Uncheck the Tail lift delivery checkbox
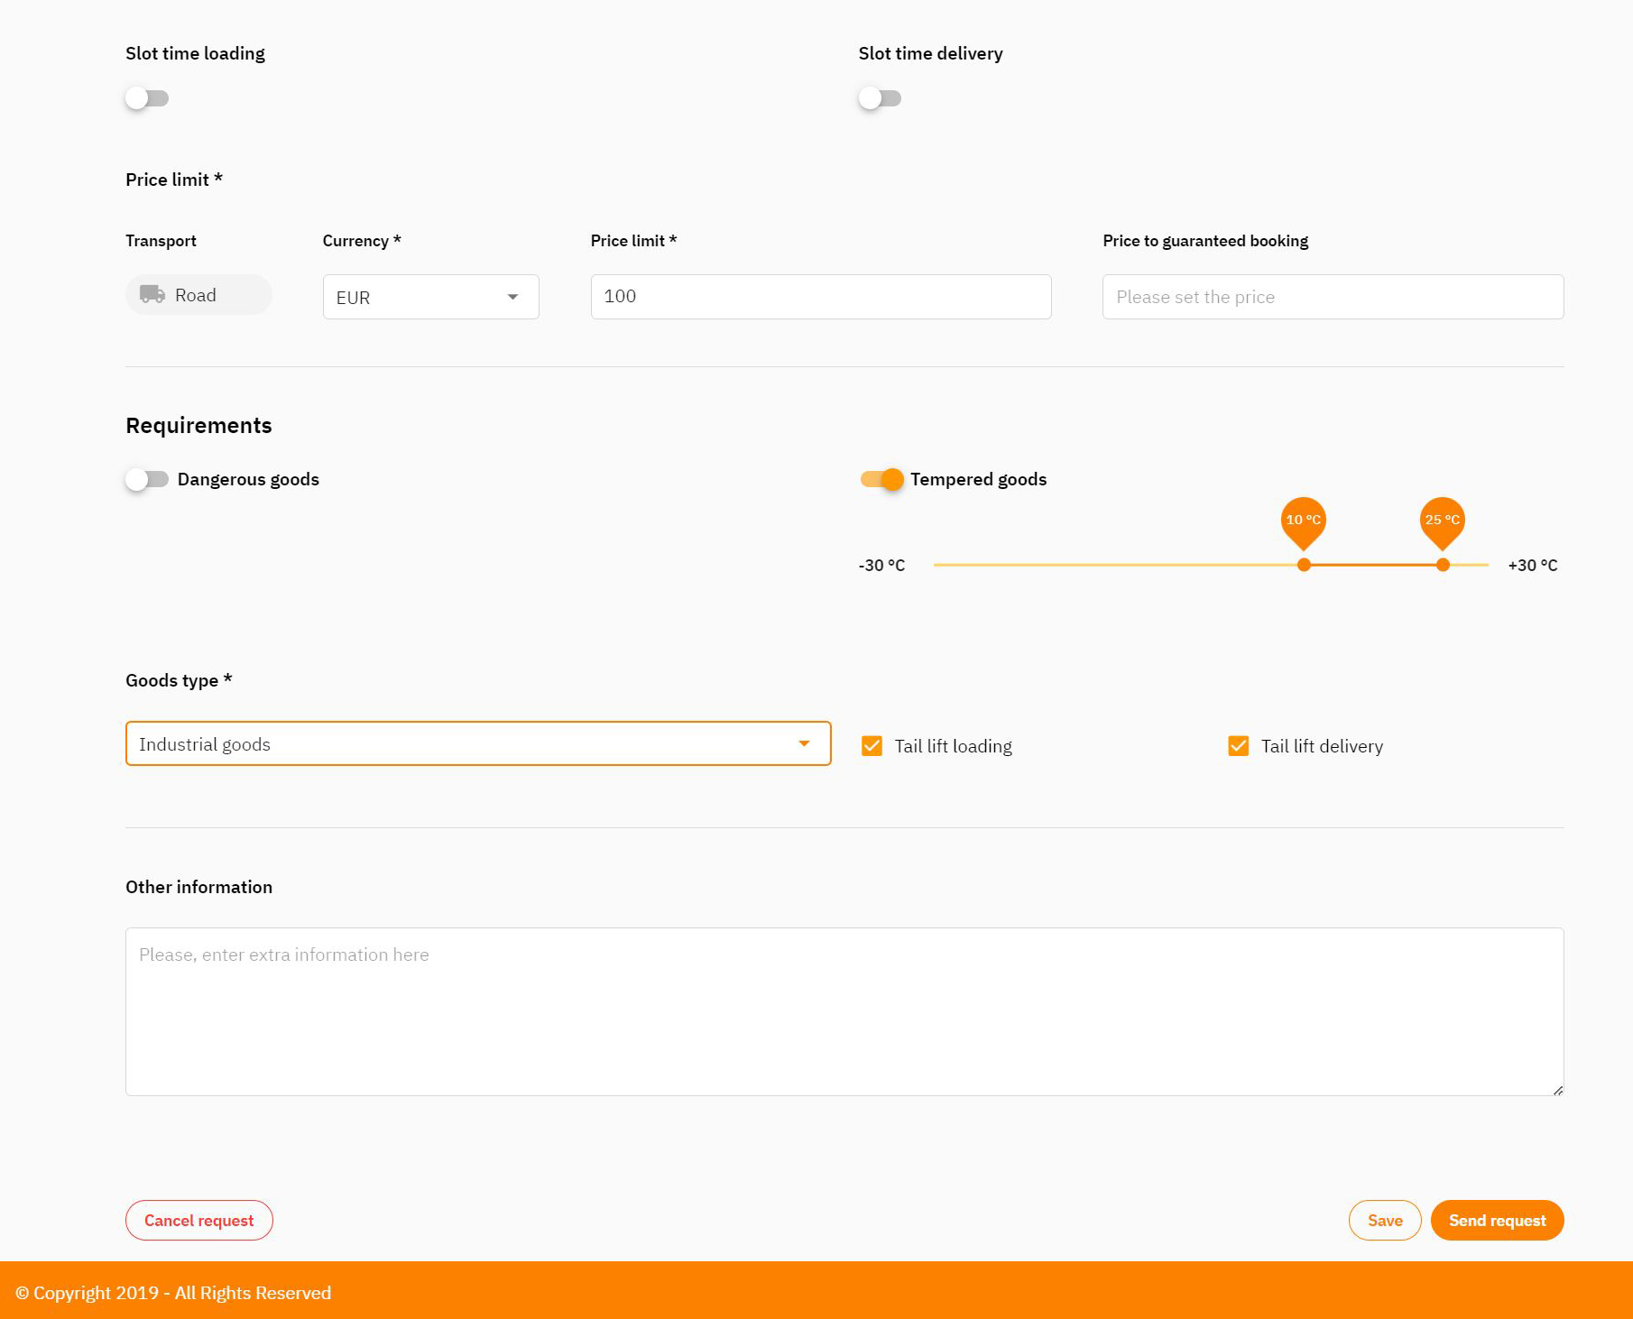The width and height of the screenshot is (1633, 1319). (1238, 746)
